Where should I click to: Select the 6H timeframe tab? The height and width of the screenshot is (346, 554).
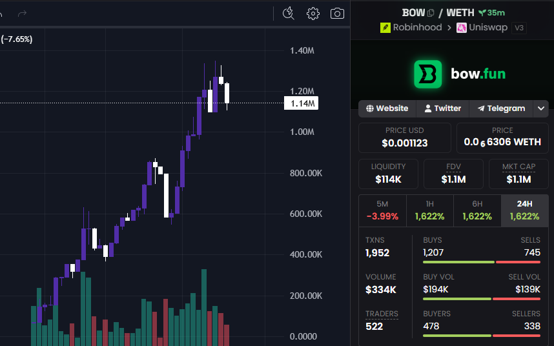pyautogui.click(x=477, y=210)
